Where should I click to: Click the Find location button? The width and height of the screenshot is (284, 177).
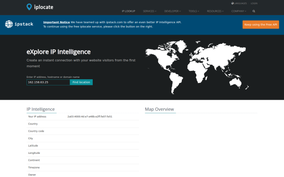pos(81,82)
